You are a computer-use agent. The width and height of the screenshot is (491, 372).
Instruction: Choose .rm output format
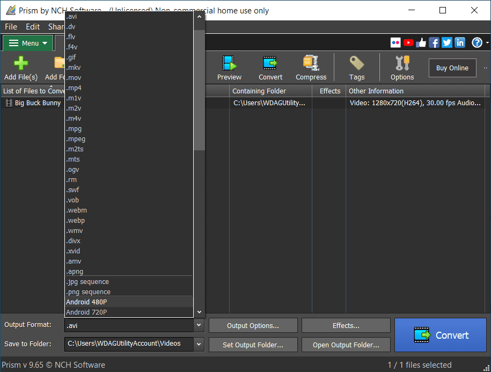[x=129, y=180]
